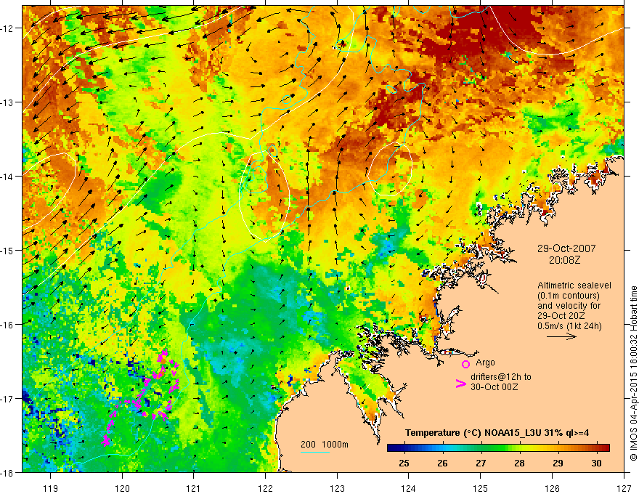The height and width of the screenshot is (494, 639).
Task: Click the 0.5m/s velocity scale arrow
Action: point(561,336)
